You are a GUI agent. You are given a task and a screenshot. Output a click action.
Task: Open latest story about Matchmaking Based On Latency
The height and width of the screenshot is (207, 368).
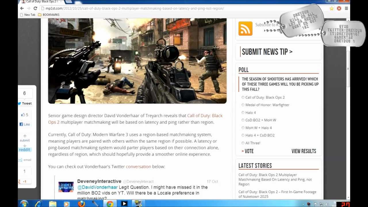pos(275,179)
